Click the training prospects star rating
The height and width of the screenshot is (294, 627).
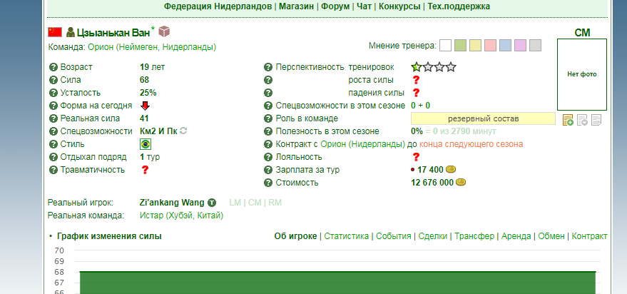(433, 67)
